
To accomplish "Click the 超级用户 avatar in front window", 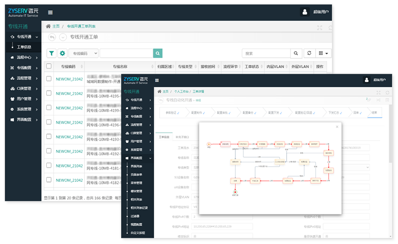I will [x=367, y=79].
